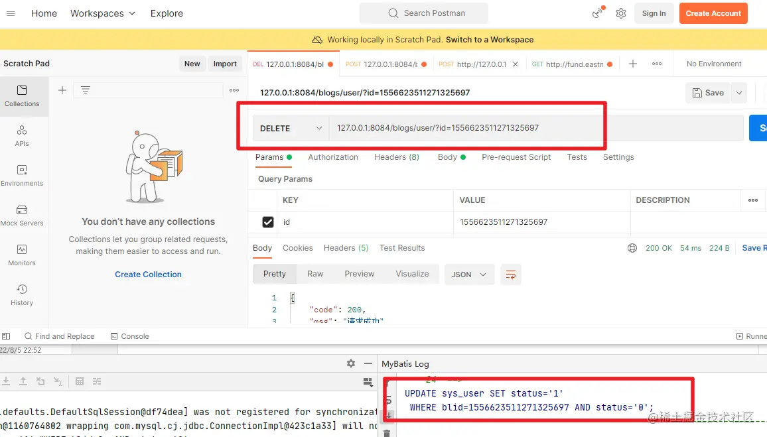Add a new collection with plus icon

62,90
